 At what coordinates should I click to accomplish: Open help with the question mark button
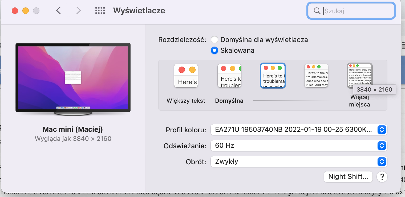[x=382, y=177]
